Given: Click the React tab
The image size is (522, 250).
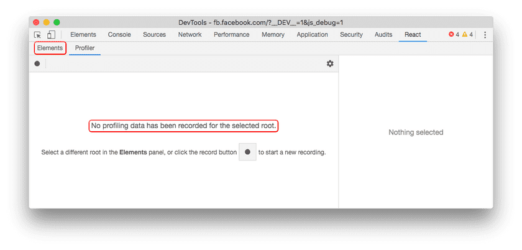Looking at the screenshot, I should (413, 35).
